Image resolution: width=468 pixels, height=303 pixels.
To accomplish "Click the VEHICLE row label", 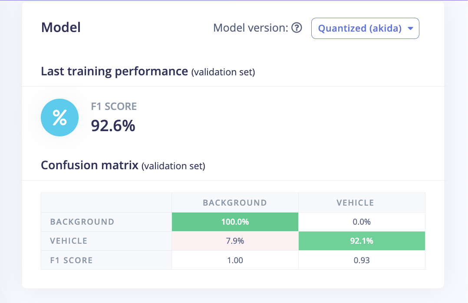I will pyautogui.click(x=69, y=241).
